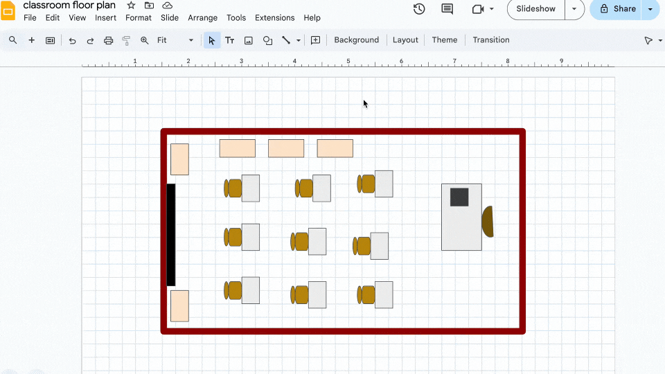Select the Text box tool
The width and height of the screenshot is (665, 374).
(229, 40)
